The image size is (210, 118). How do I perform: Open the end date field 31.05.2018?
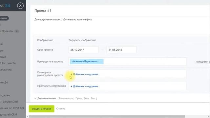pos(121,50)
